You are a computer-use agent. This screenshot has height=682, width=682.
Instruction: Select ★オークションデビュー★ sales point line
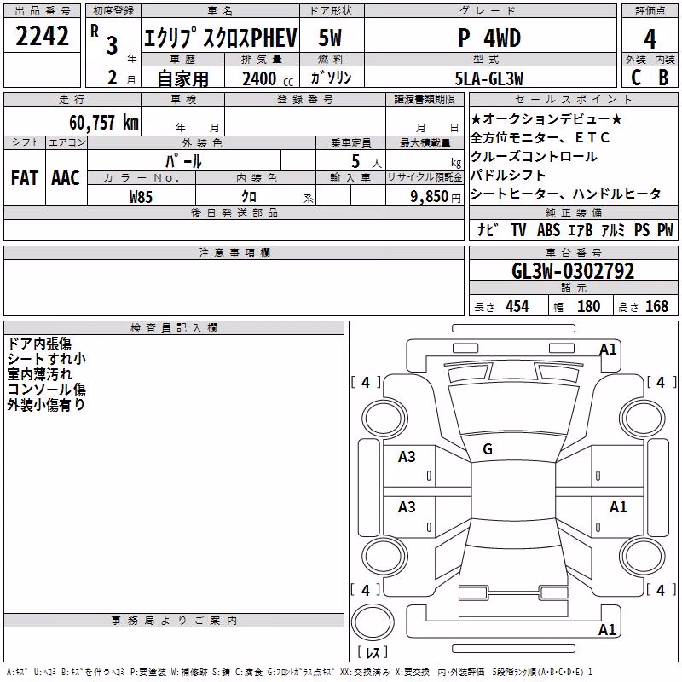(546, 118)
